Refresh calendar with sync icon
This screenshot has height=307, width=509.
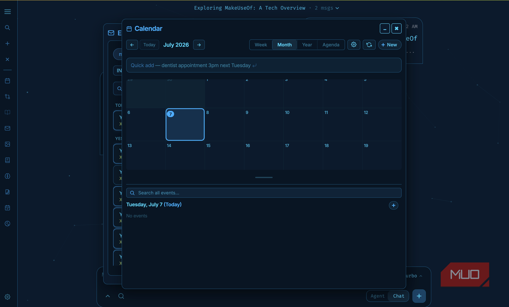click(x=369, y=45)
